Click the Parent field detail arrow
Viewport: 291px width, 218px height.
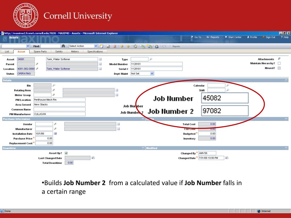point(37,64)
